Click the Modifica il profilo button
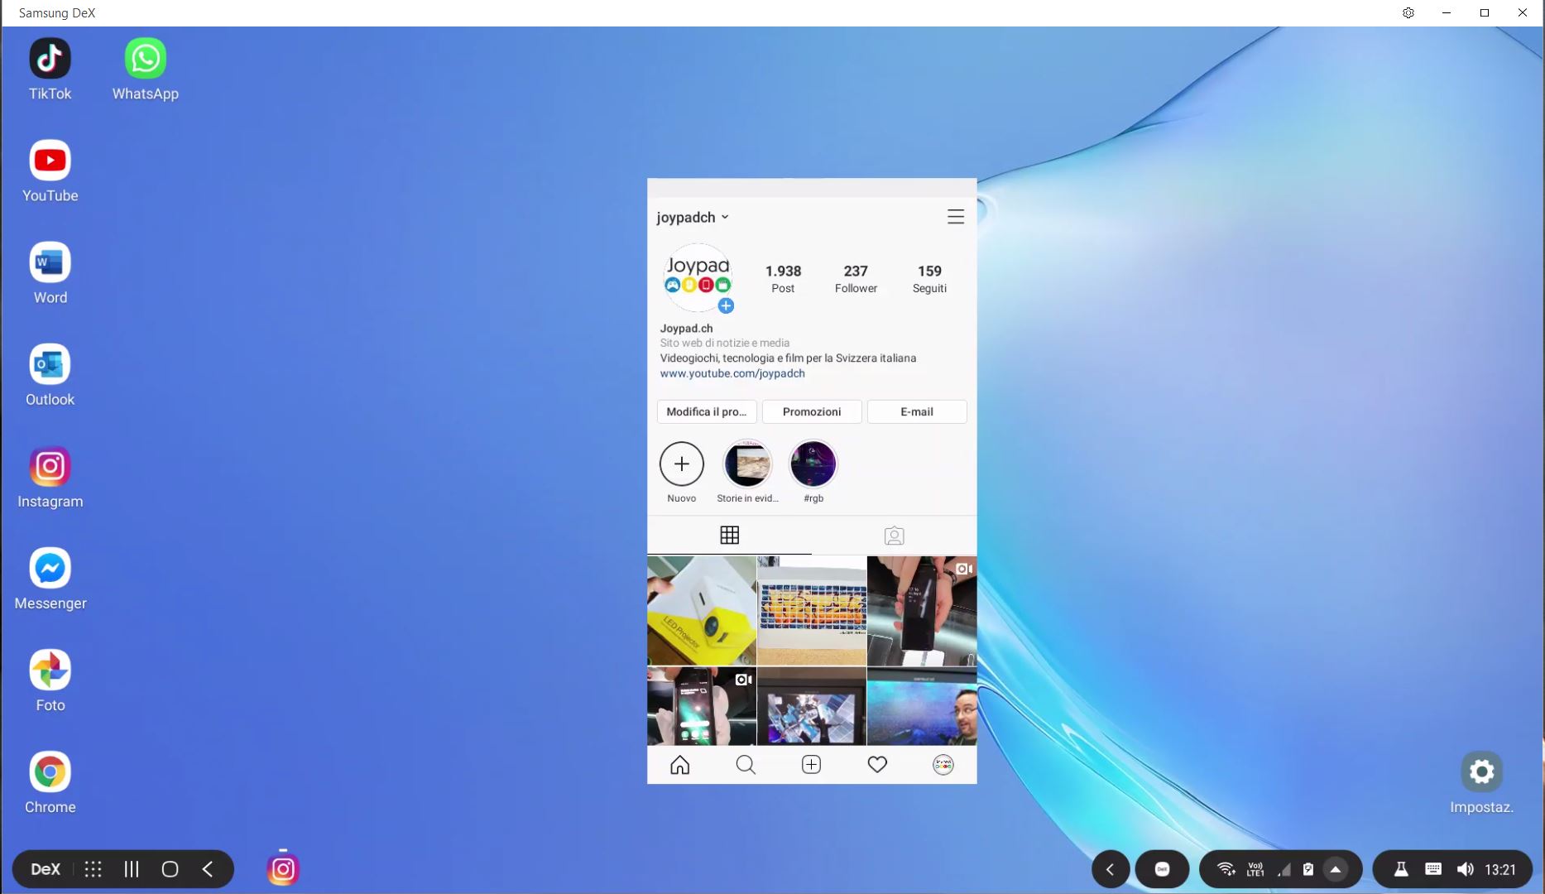 pos(707,411)
